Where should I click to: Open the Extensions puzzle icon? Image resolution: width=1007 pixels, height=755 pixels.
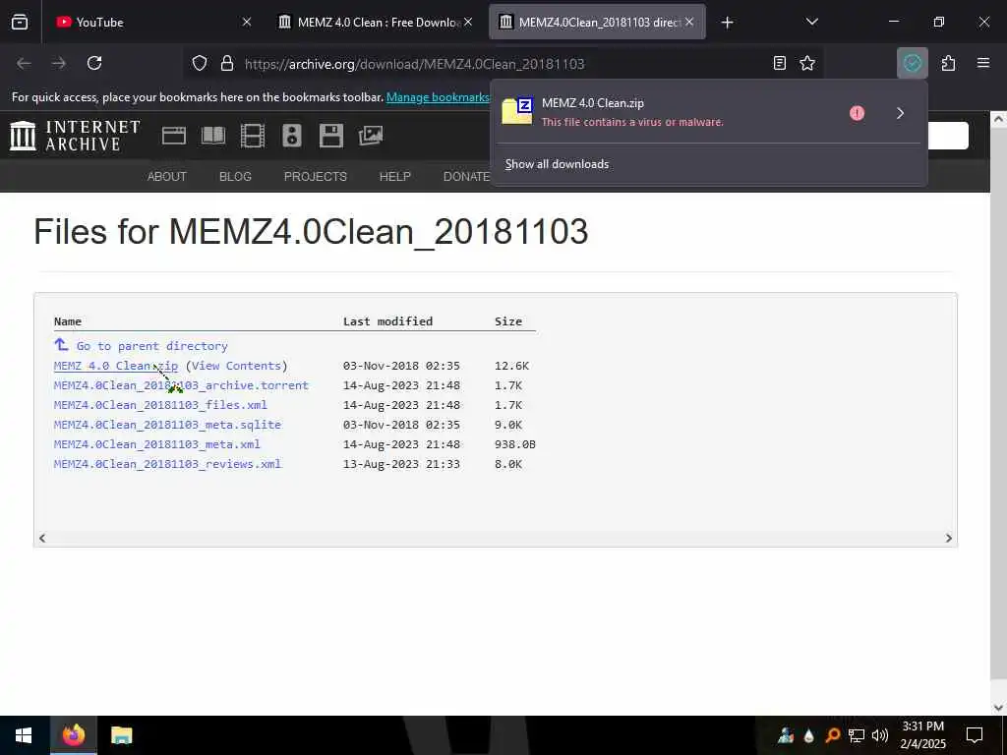pyautogui.click(x=948, y=63)
